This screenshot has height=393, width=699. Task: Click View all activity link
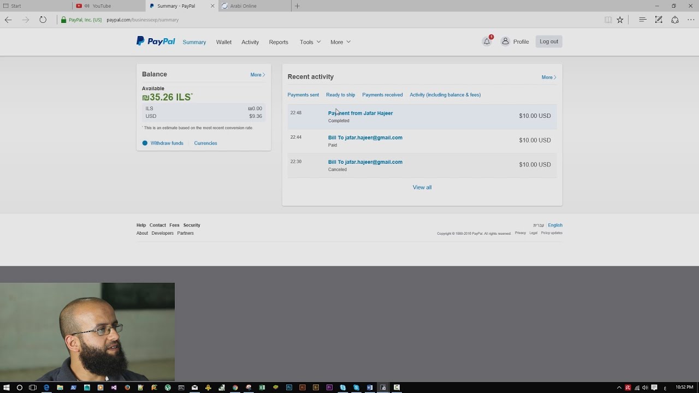point(422,187)
